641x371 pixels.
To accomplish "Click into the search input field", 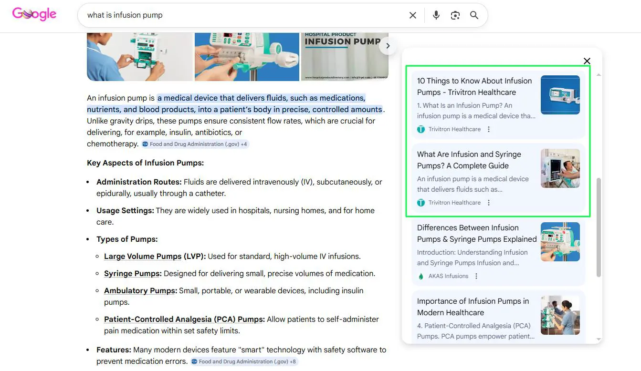I will pos(243,15).
